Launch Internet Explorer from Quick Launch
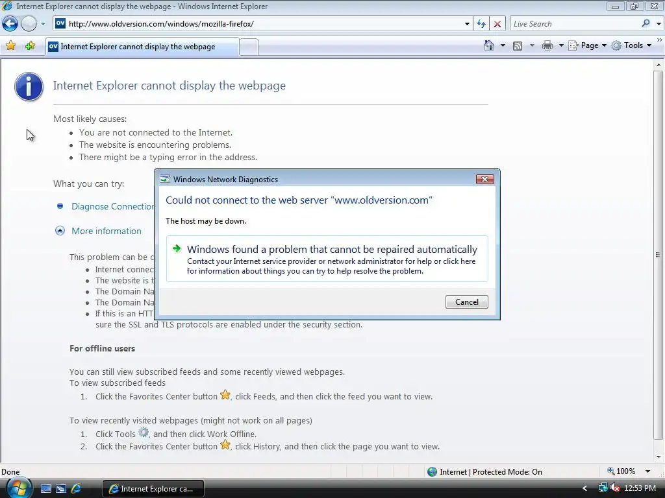The width and height of the screenshot is (665, 498). (x=77, y=489)
